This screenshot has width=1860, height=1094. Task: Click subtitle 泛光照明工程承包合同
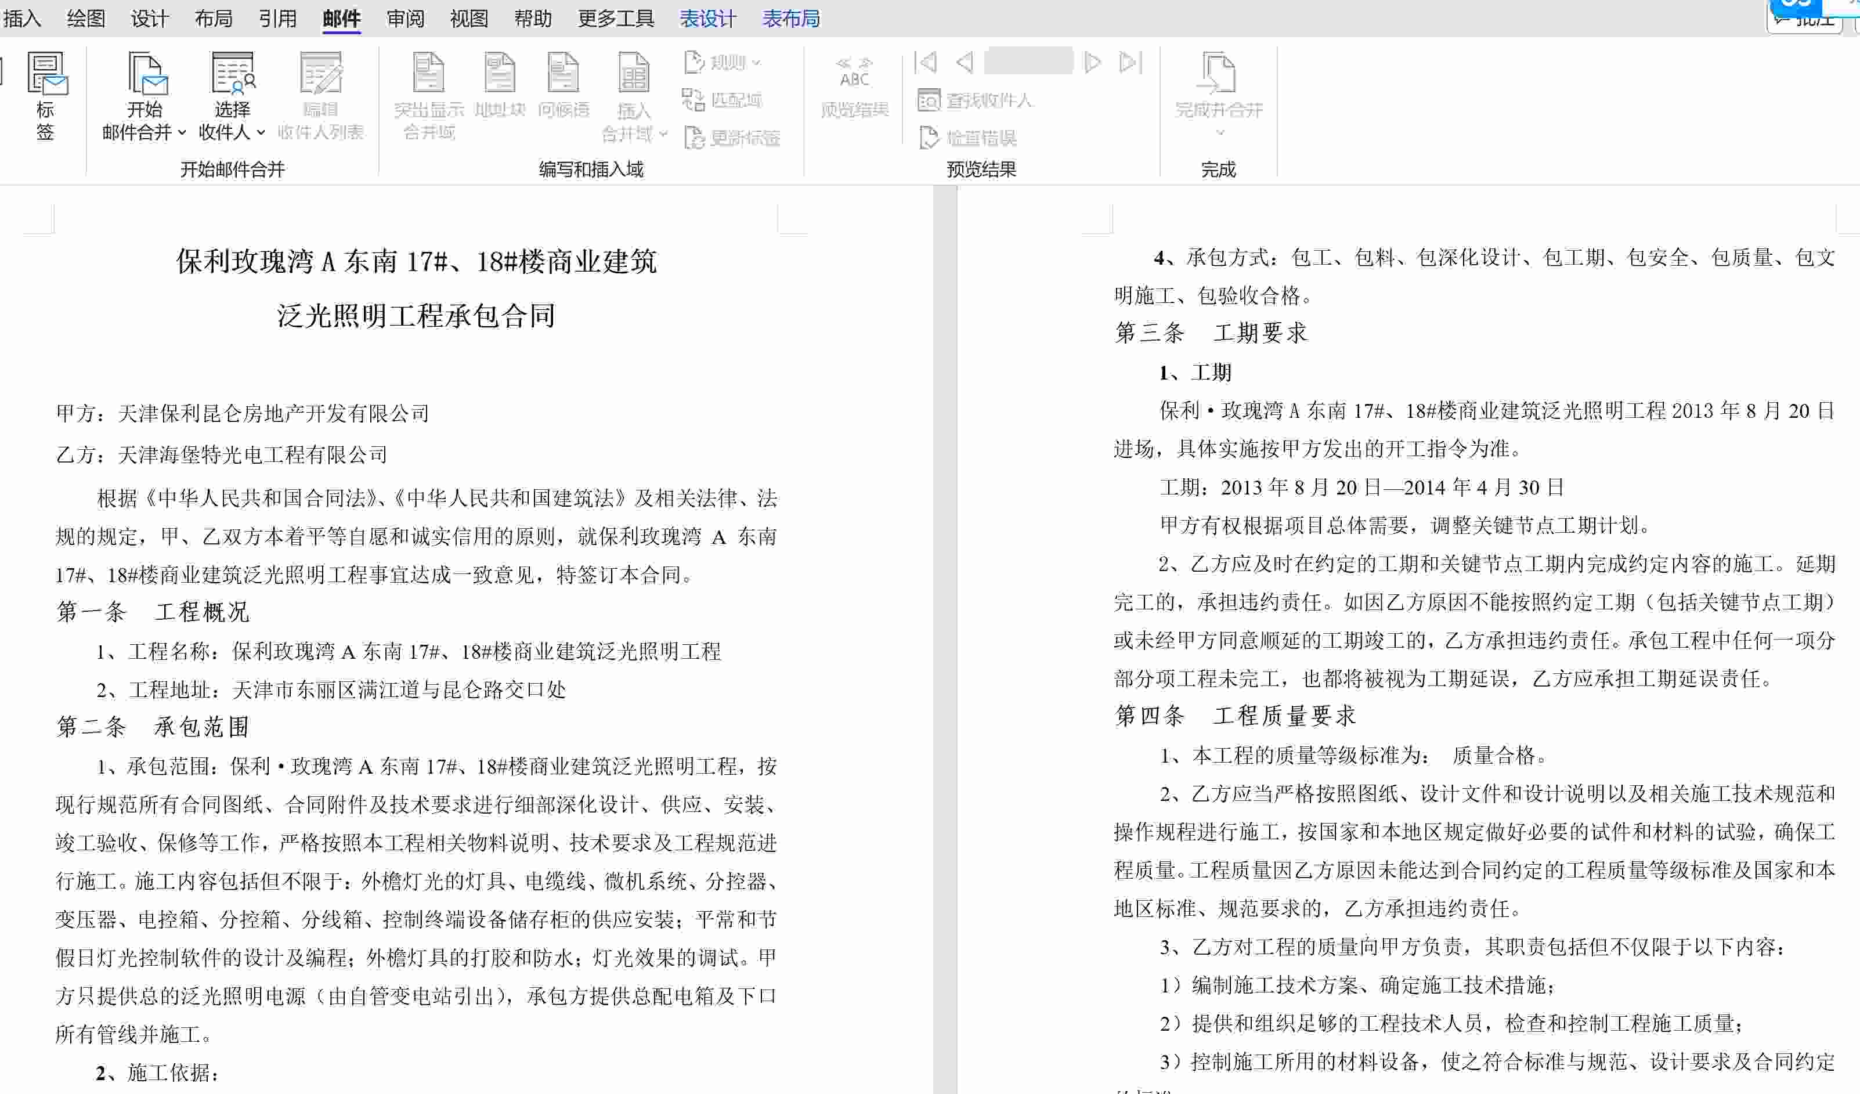tap(416, 316)
